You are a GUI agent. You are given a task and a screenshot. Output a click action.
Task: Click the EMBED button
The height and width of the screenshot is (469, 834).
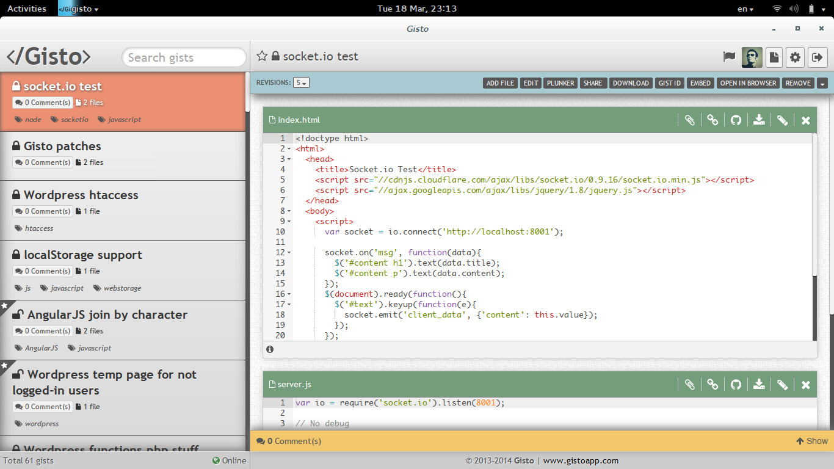(700, 83)
